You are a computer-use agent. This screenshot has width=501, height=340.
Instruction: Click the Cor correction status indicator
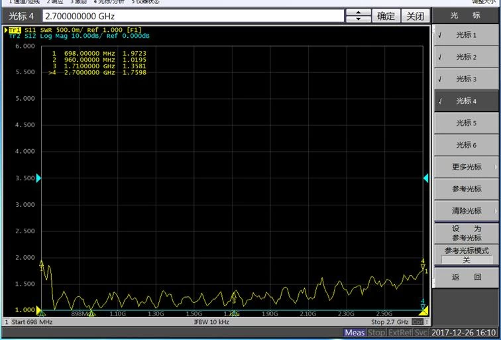(x=417, y=322)
